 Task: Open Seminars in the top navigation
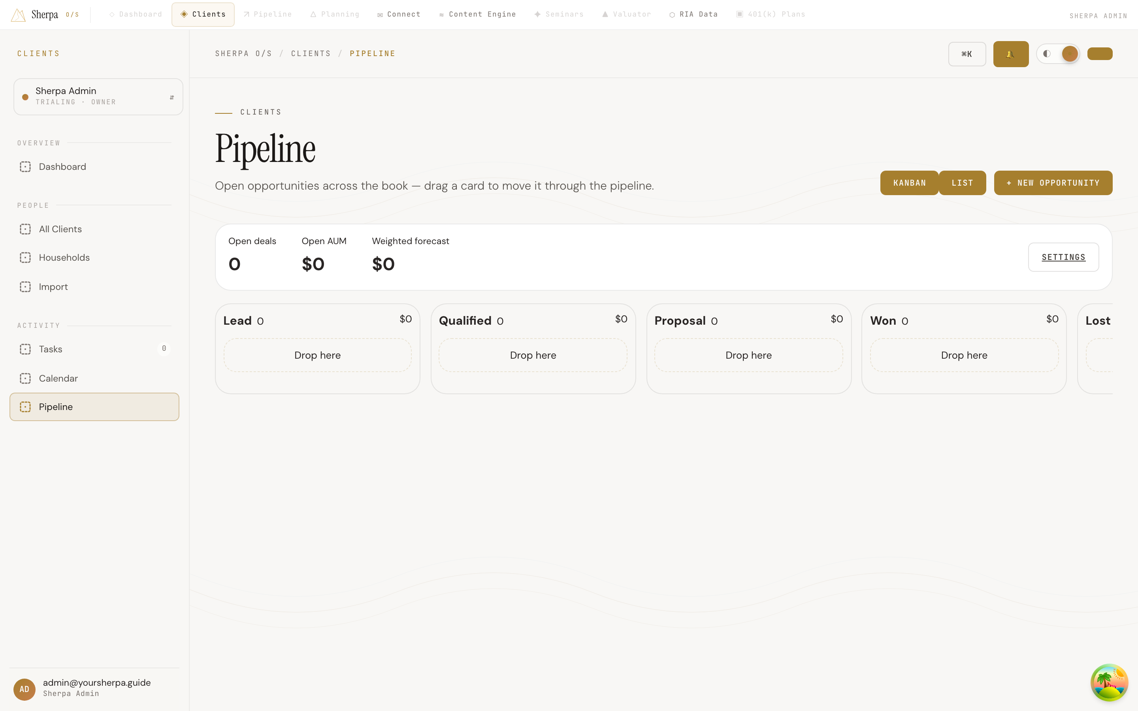(x=559, y=14)
